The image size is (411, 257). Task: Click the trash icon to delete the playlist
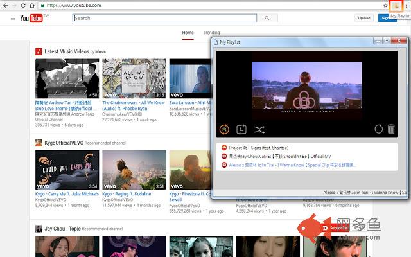(x=391, y=129)
